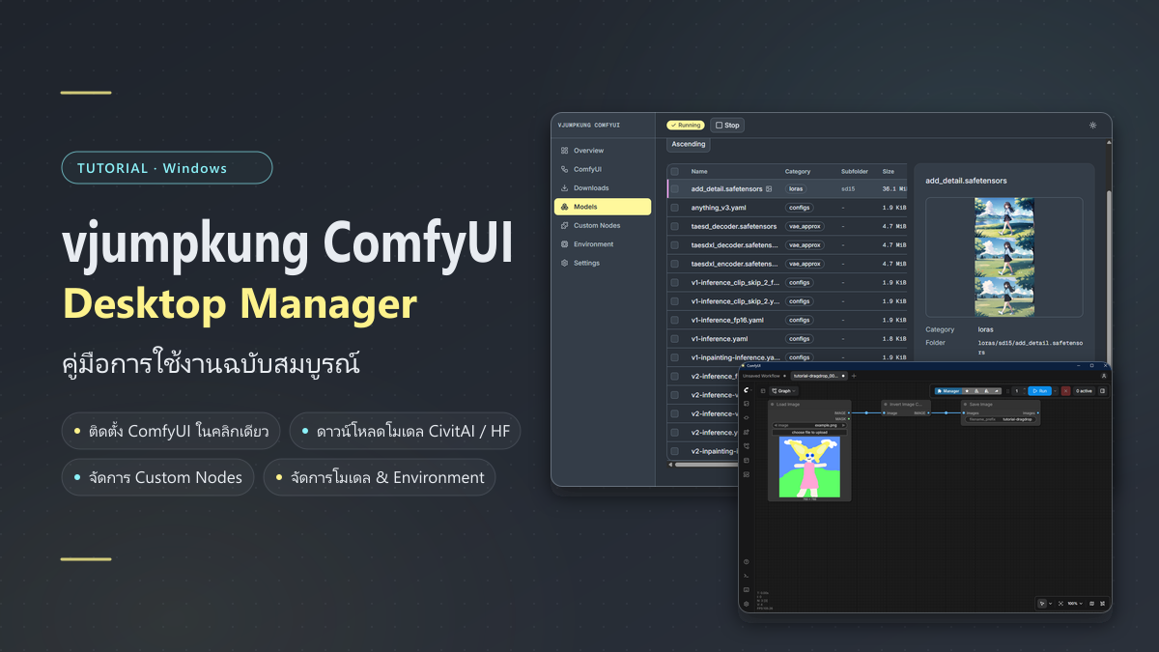
Task: Click the fit view icon in canvas toolbar
Action: click(1060, 604)
